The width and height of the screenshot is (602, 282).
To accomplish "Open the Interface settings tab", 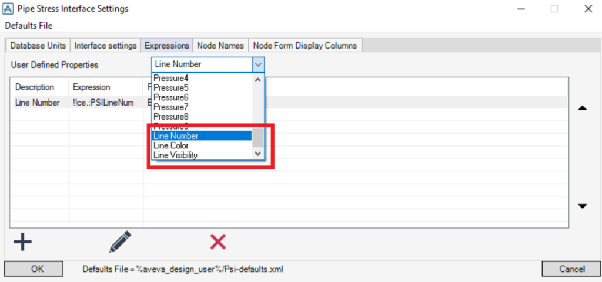I will 106,45.
